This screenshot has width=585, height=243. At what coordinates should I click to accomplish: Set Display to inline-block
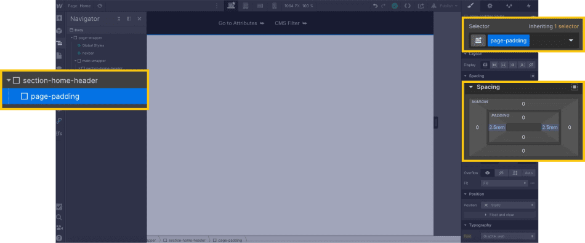(x=513, y=64)
